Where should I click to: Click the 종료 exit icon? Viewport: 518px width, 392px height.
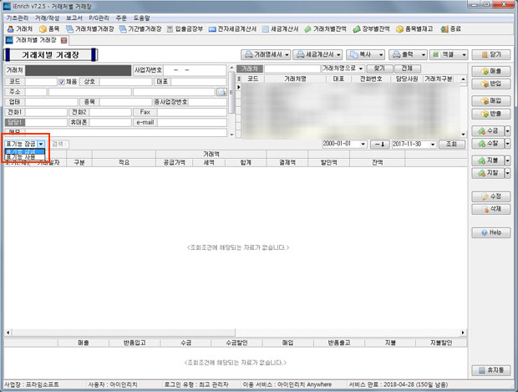pos(452,28)
